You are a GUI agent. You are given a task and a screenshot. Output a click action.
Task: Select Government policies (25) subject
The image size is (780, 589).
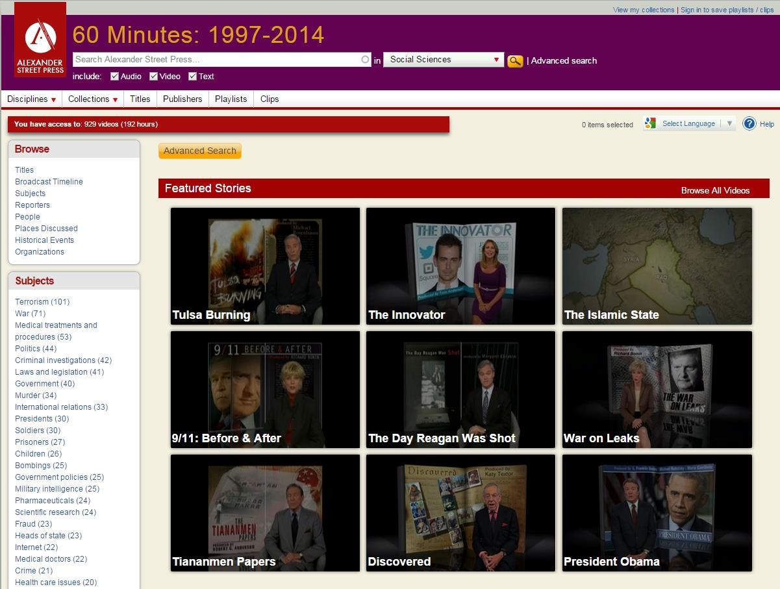click(59, 477)
